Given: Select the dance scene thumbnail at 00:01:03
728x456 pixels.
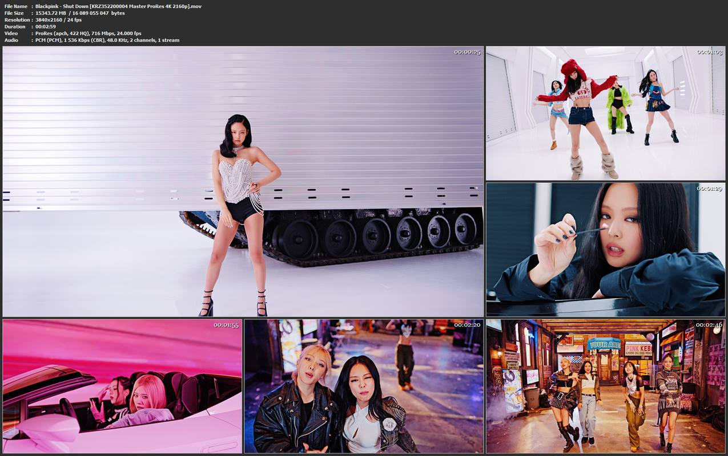Looking at the screenshot, I should click(x=605, y=113).
